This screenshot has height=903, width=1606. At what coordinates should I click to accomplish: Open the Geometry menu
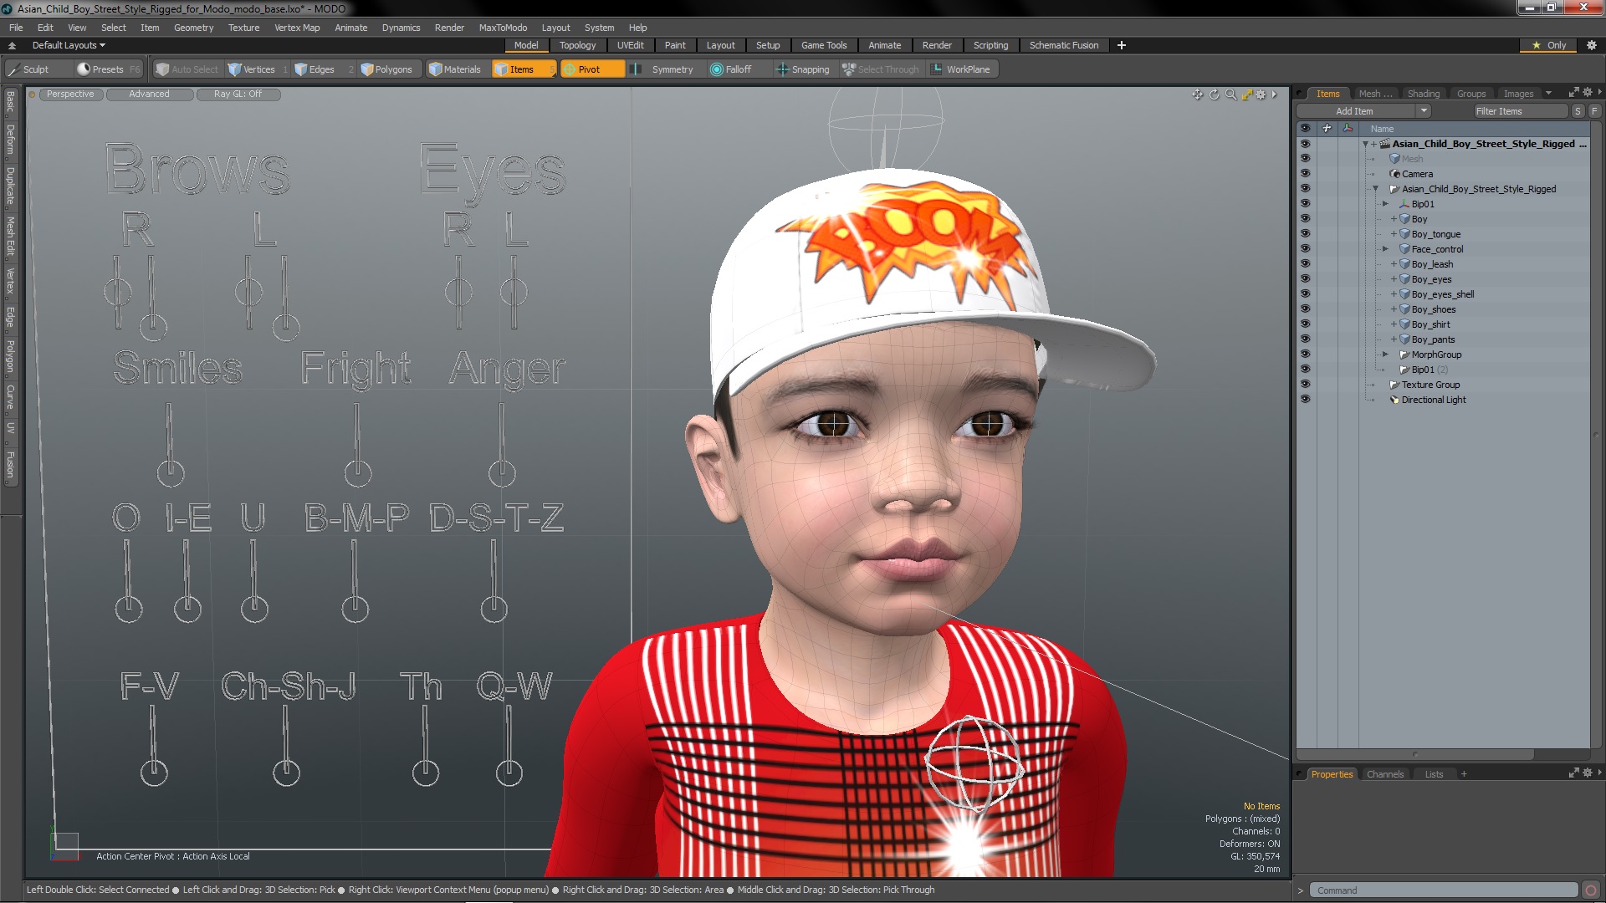(x=193, y=28)
